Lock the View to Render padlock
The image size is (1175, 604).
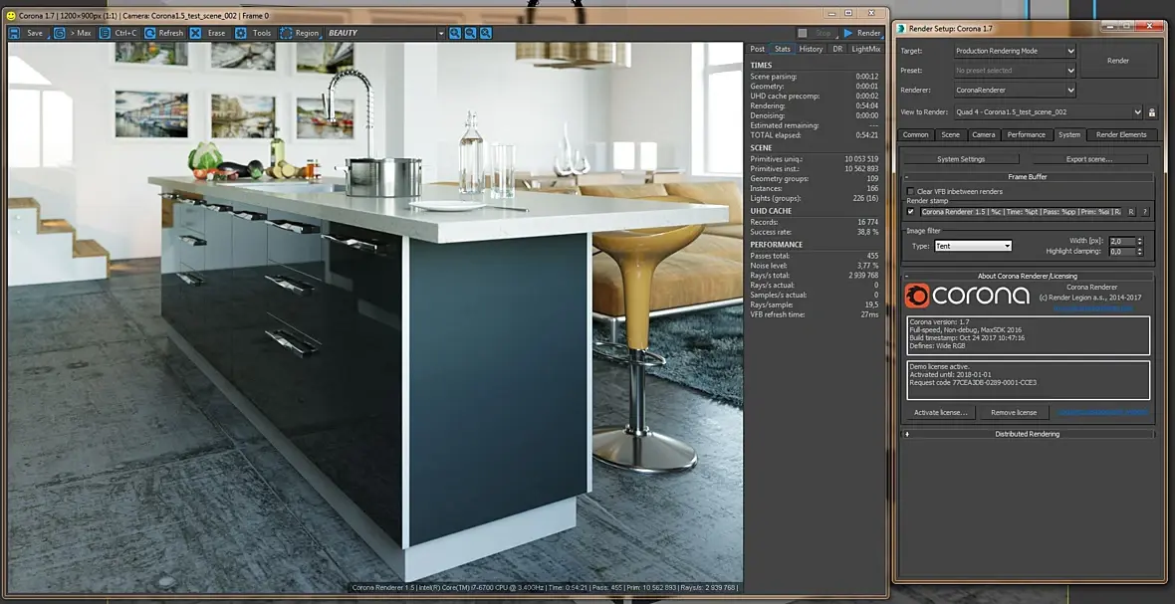(x=1152, y=112)
